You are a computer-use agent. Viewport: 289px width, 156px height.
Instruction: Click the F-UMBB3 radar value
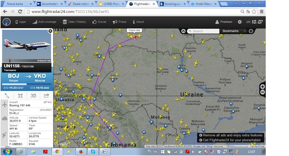click(x=16, y=144)
